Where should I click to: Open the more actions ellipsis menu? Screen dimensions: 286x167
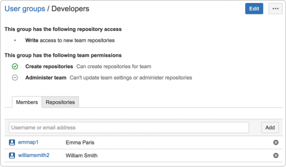click(276, 9)
